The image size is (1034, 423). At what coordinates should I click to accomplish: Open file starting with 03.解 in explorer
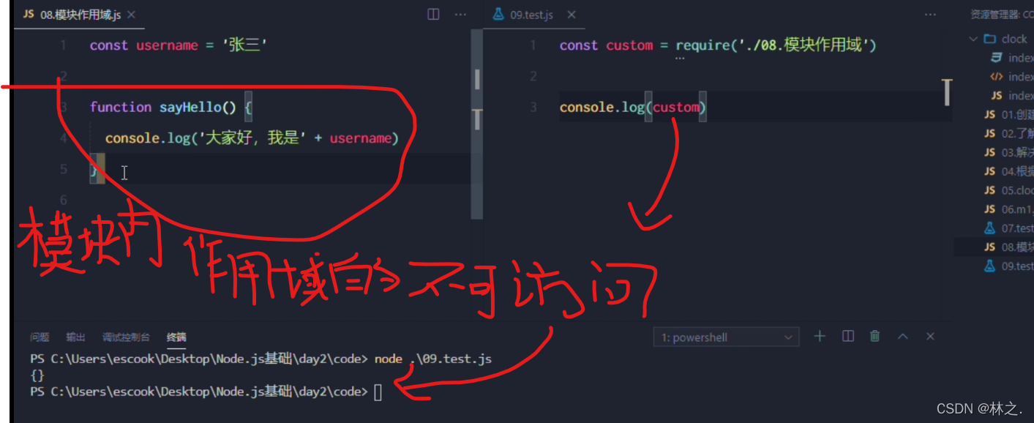pyautogui.click(x=1008, y=153)
